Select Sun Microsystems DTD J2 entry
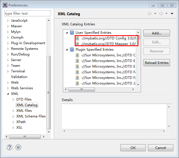This screenshot has height=158, width=179. point(108,83)
